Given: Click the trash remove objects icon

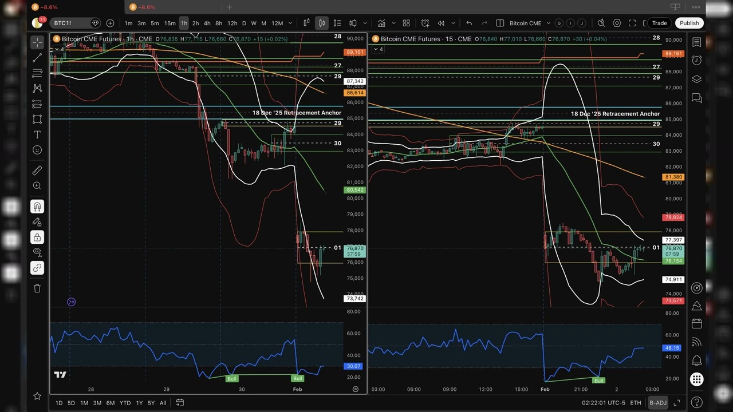Looking at the screenshot, I should click(37, 288).
